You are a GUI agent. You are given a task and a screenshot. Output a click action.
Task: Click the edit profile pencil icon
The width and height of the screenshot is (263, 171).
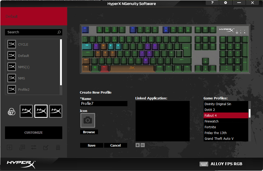[x=46, y=147]
